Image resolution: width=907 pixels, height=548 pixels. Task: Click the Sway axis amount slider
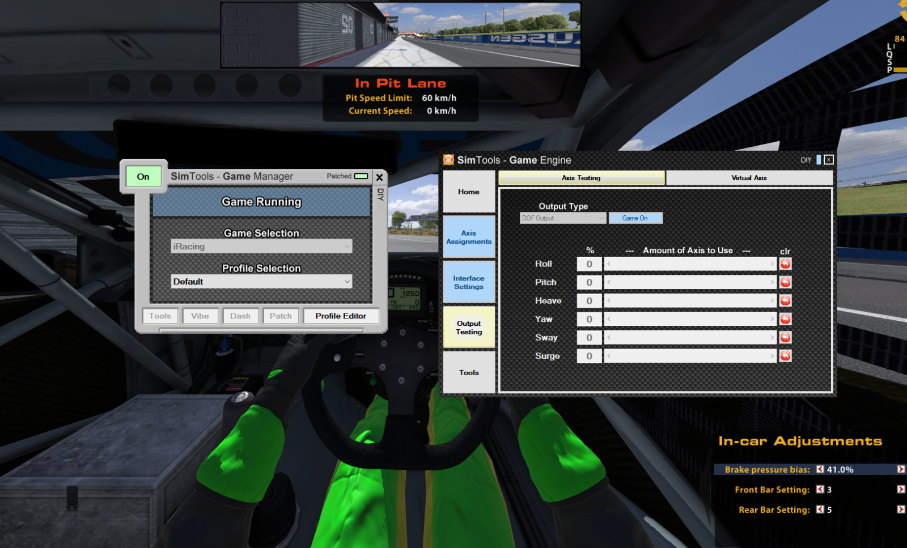[690, 337]
